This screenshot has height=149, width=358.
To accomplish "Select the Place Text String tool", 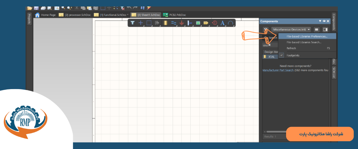I will click(x=222, y=23).
